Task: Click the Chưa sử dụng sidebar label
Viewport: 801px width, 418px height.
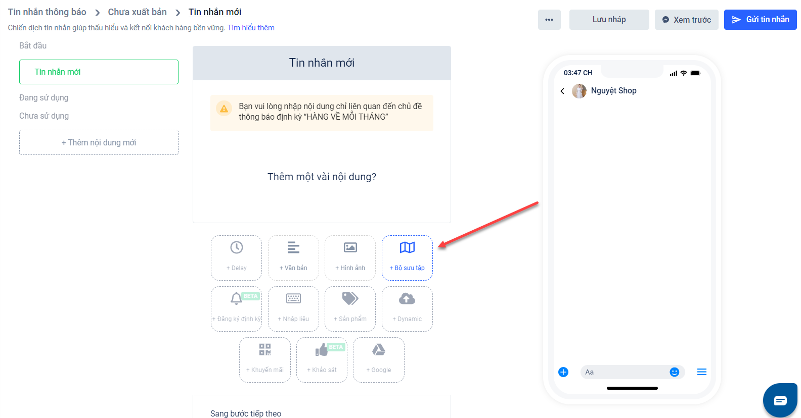Action: point(44,116)
